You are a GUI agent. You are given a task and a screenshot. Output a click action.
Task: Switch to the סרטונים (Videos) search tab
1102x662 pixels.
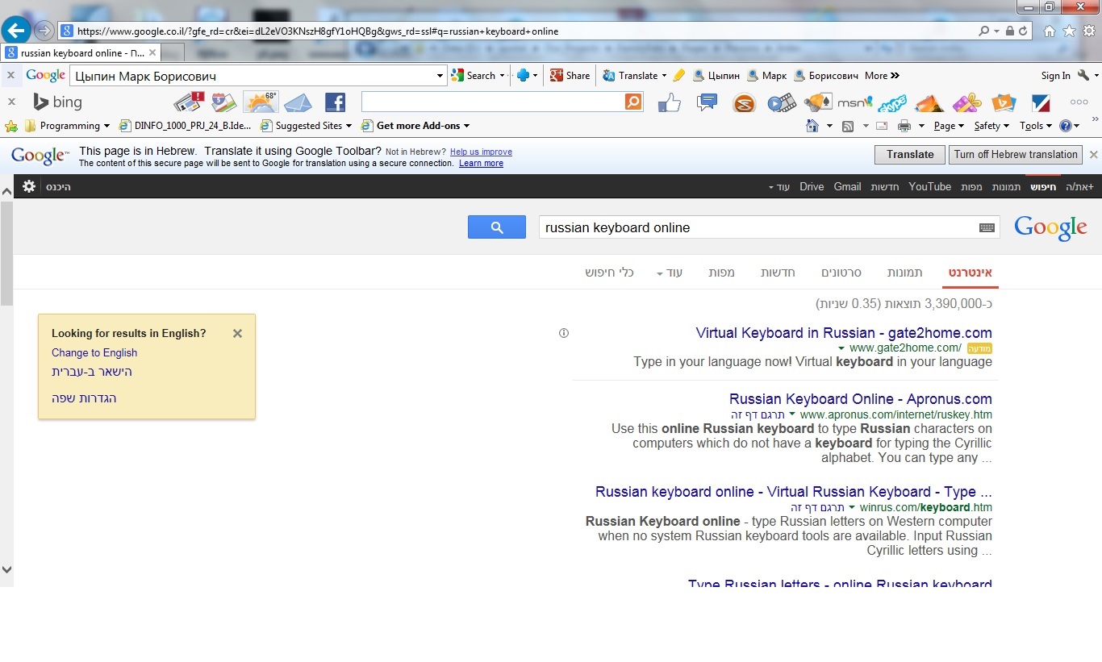pos(841,273)
